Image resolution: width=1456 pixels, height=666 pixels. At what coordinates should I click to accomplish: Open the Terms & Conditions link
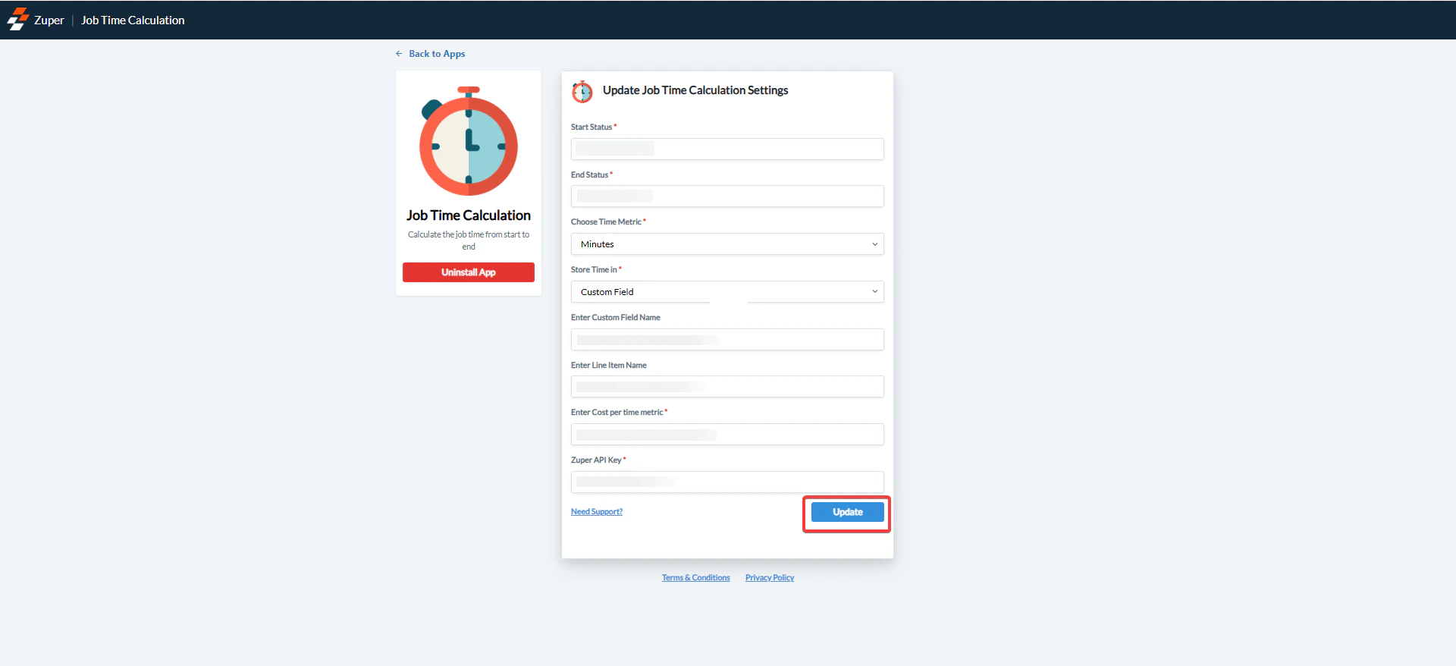click(695, 578)
